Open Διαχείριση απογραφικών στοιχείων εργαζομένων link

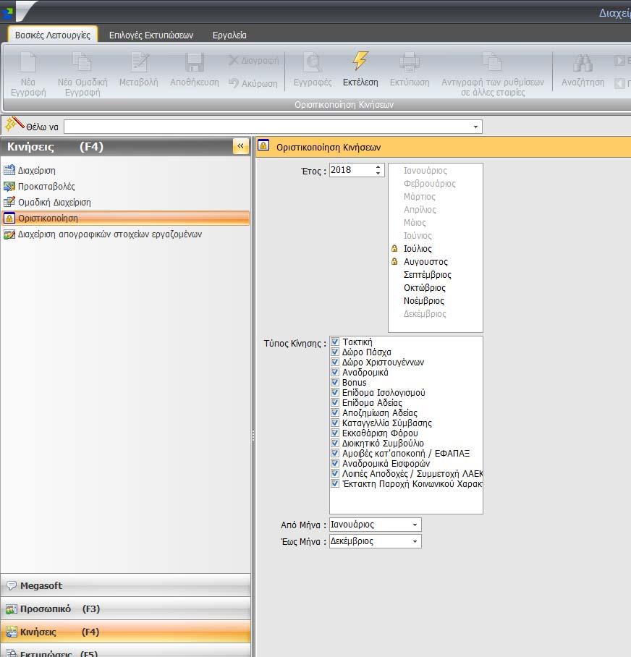(x=110, y=234)
